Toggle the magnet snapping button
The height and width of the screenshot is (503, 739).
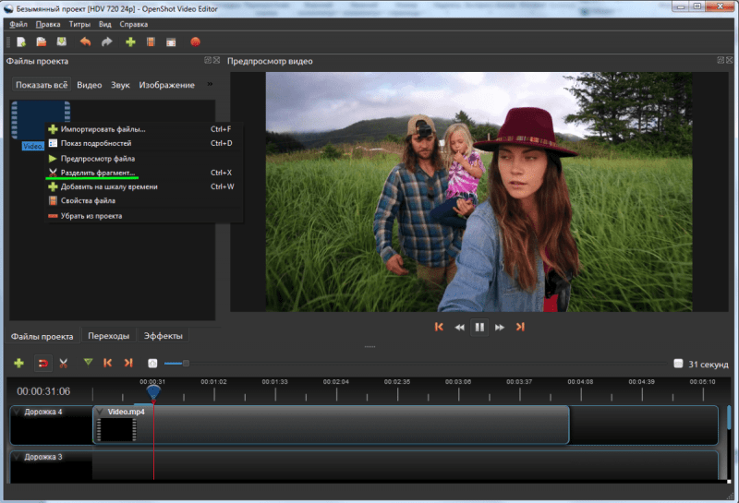coord(42,364)
